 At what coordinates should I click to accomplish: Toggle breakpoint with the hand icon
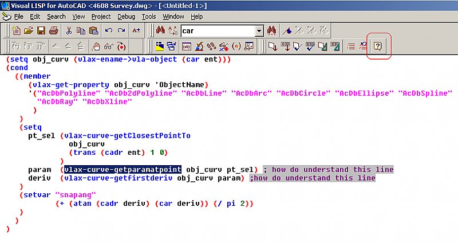coord(96,46)
